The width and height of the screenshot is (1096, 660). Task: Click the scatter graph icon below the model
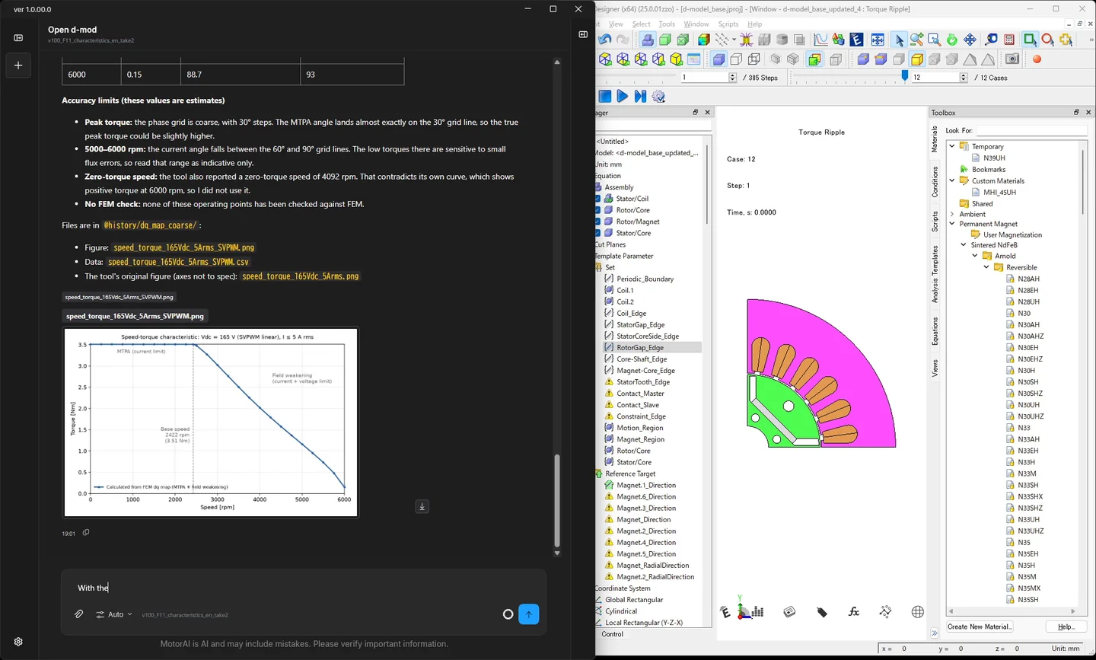(885, 612)
